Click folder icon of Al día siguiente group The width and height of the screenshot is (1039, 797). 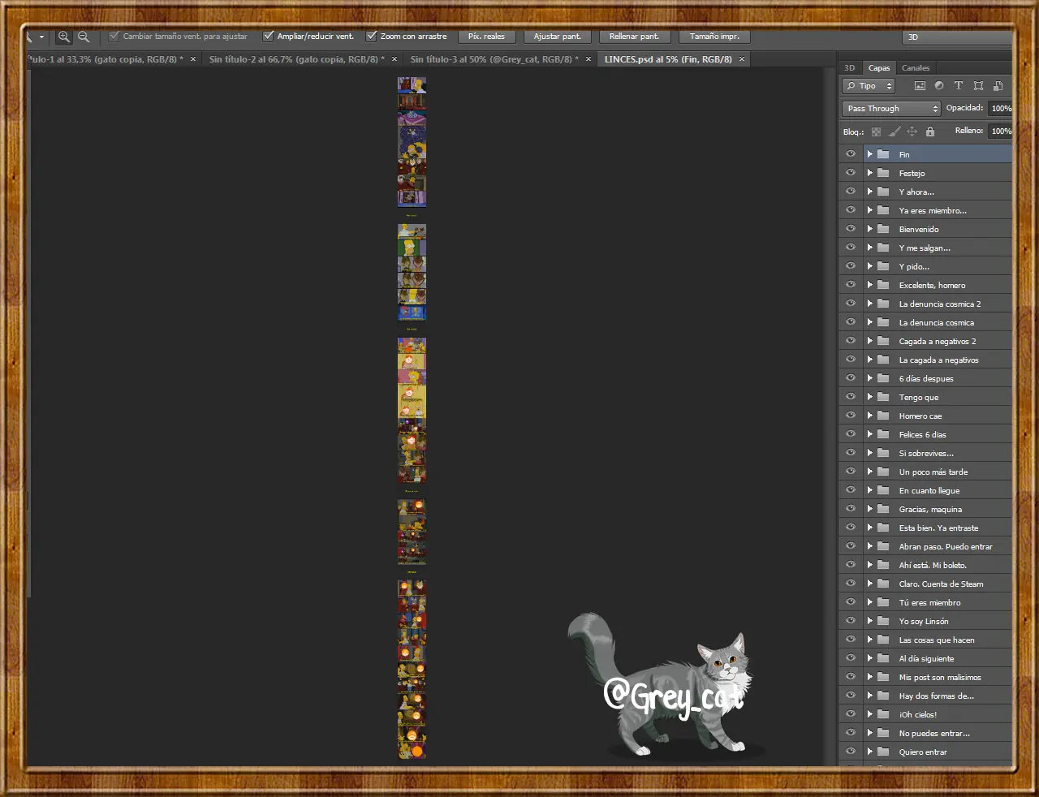click(883, 658)
